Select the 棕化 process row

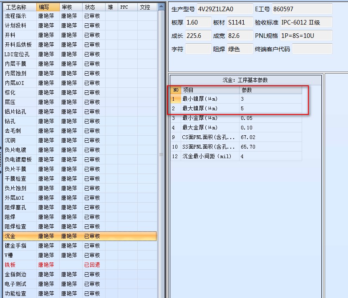(x=80, y=92)
